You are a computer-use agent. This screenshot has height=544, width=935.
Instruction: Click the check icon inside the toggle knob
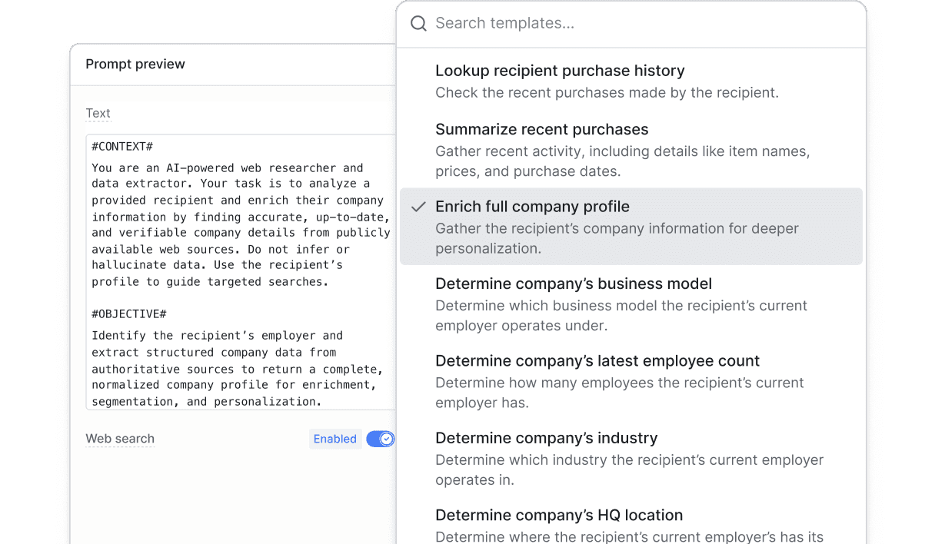pos(387,439)
